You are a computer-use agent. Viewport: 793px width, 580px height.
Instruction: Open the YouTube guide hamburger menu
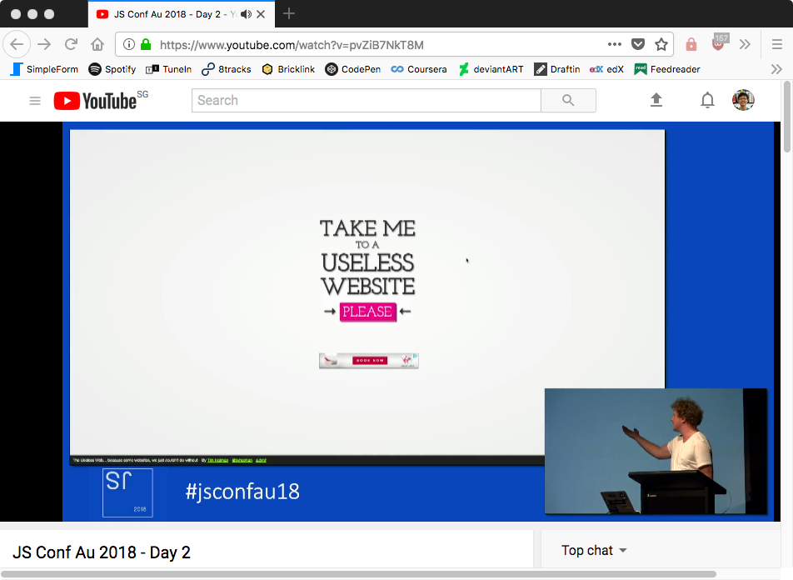(35, 101)
